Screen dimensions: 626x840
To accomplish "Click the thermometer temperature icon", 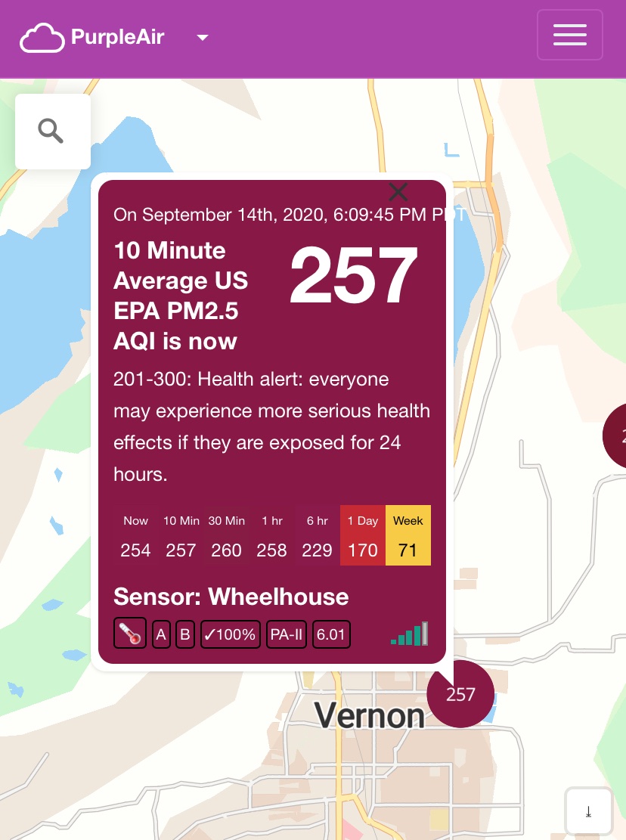I will (130, 634).
